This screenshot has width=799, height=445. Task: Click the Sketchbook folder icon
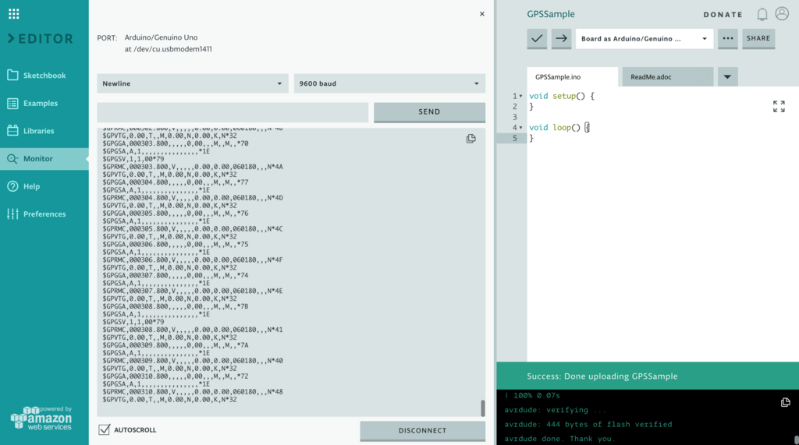click(x=12, y=76)
